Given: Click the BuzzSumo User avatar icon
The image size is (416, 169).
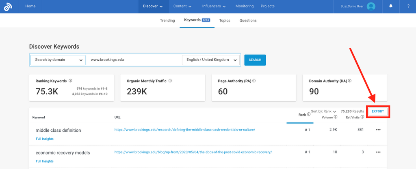Looking at the screenshot, I should coord(370,6).
